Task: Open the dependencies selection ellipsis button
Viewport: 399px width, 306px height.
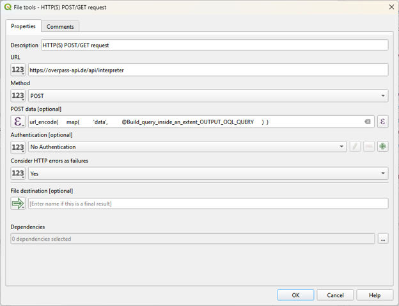Action: pyautogui.click(x=383, y=239)
